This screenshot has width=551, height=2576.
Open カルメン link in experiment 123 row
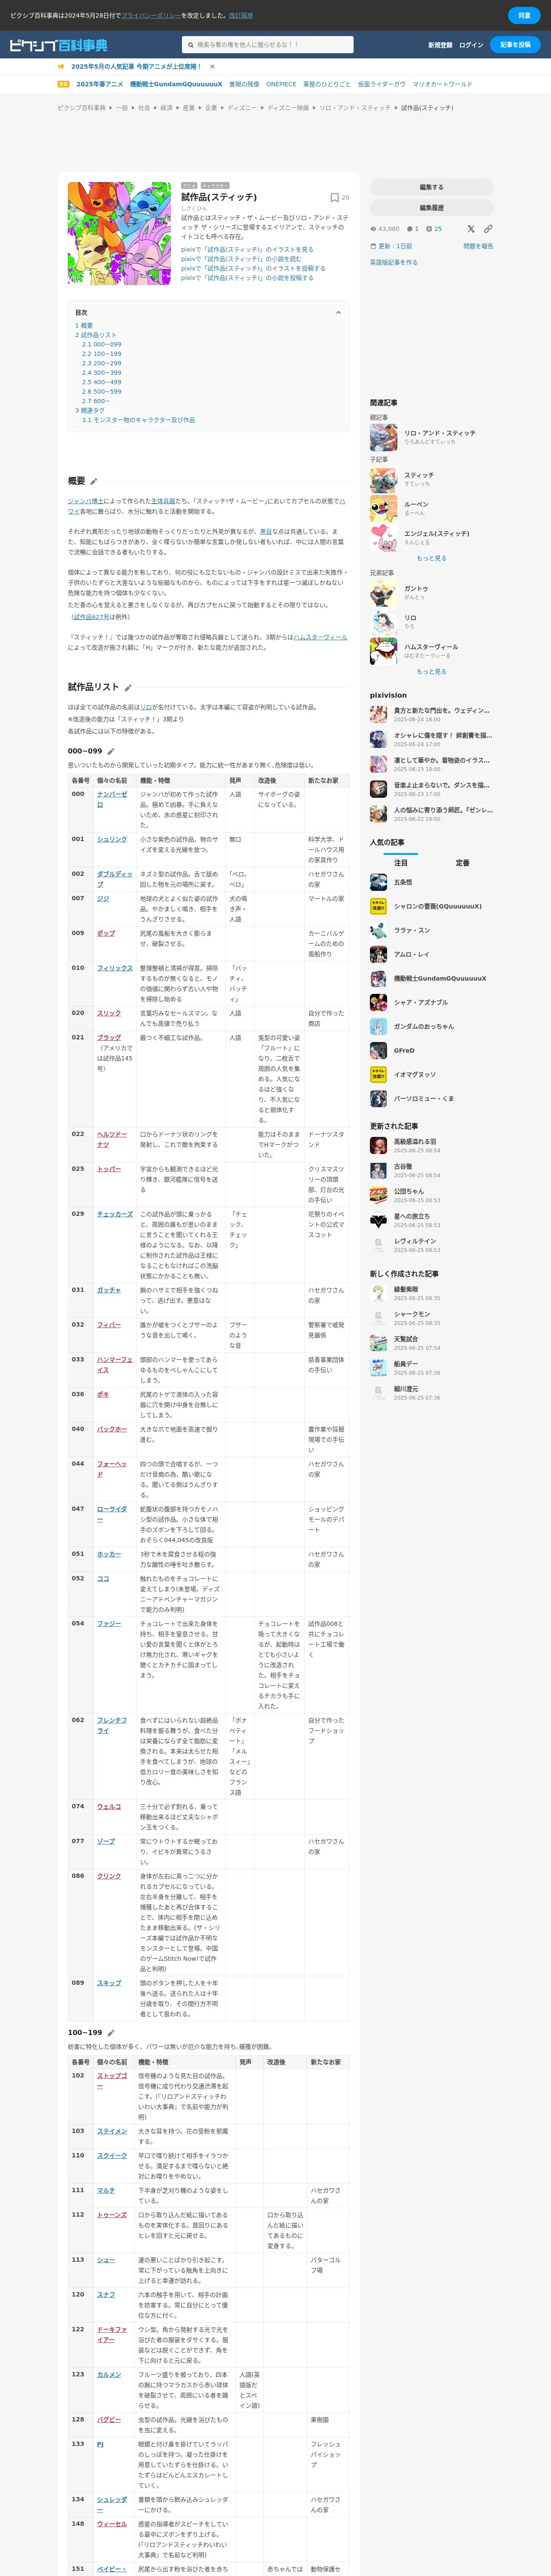(x=109, y=2374)
